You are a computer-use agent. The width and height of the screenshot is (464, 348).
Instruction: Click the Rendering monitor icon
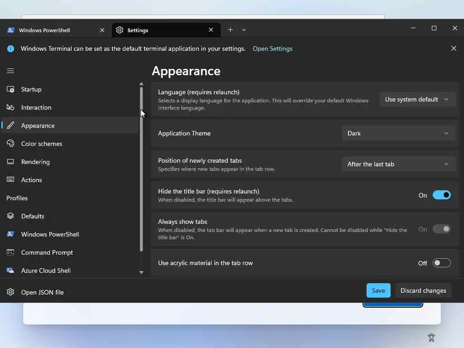click(10, 162)
